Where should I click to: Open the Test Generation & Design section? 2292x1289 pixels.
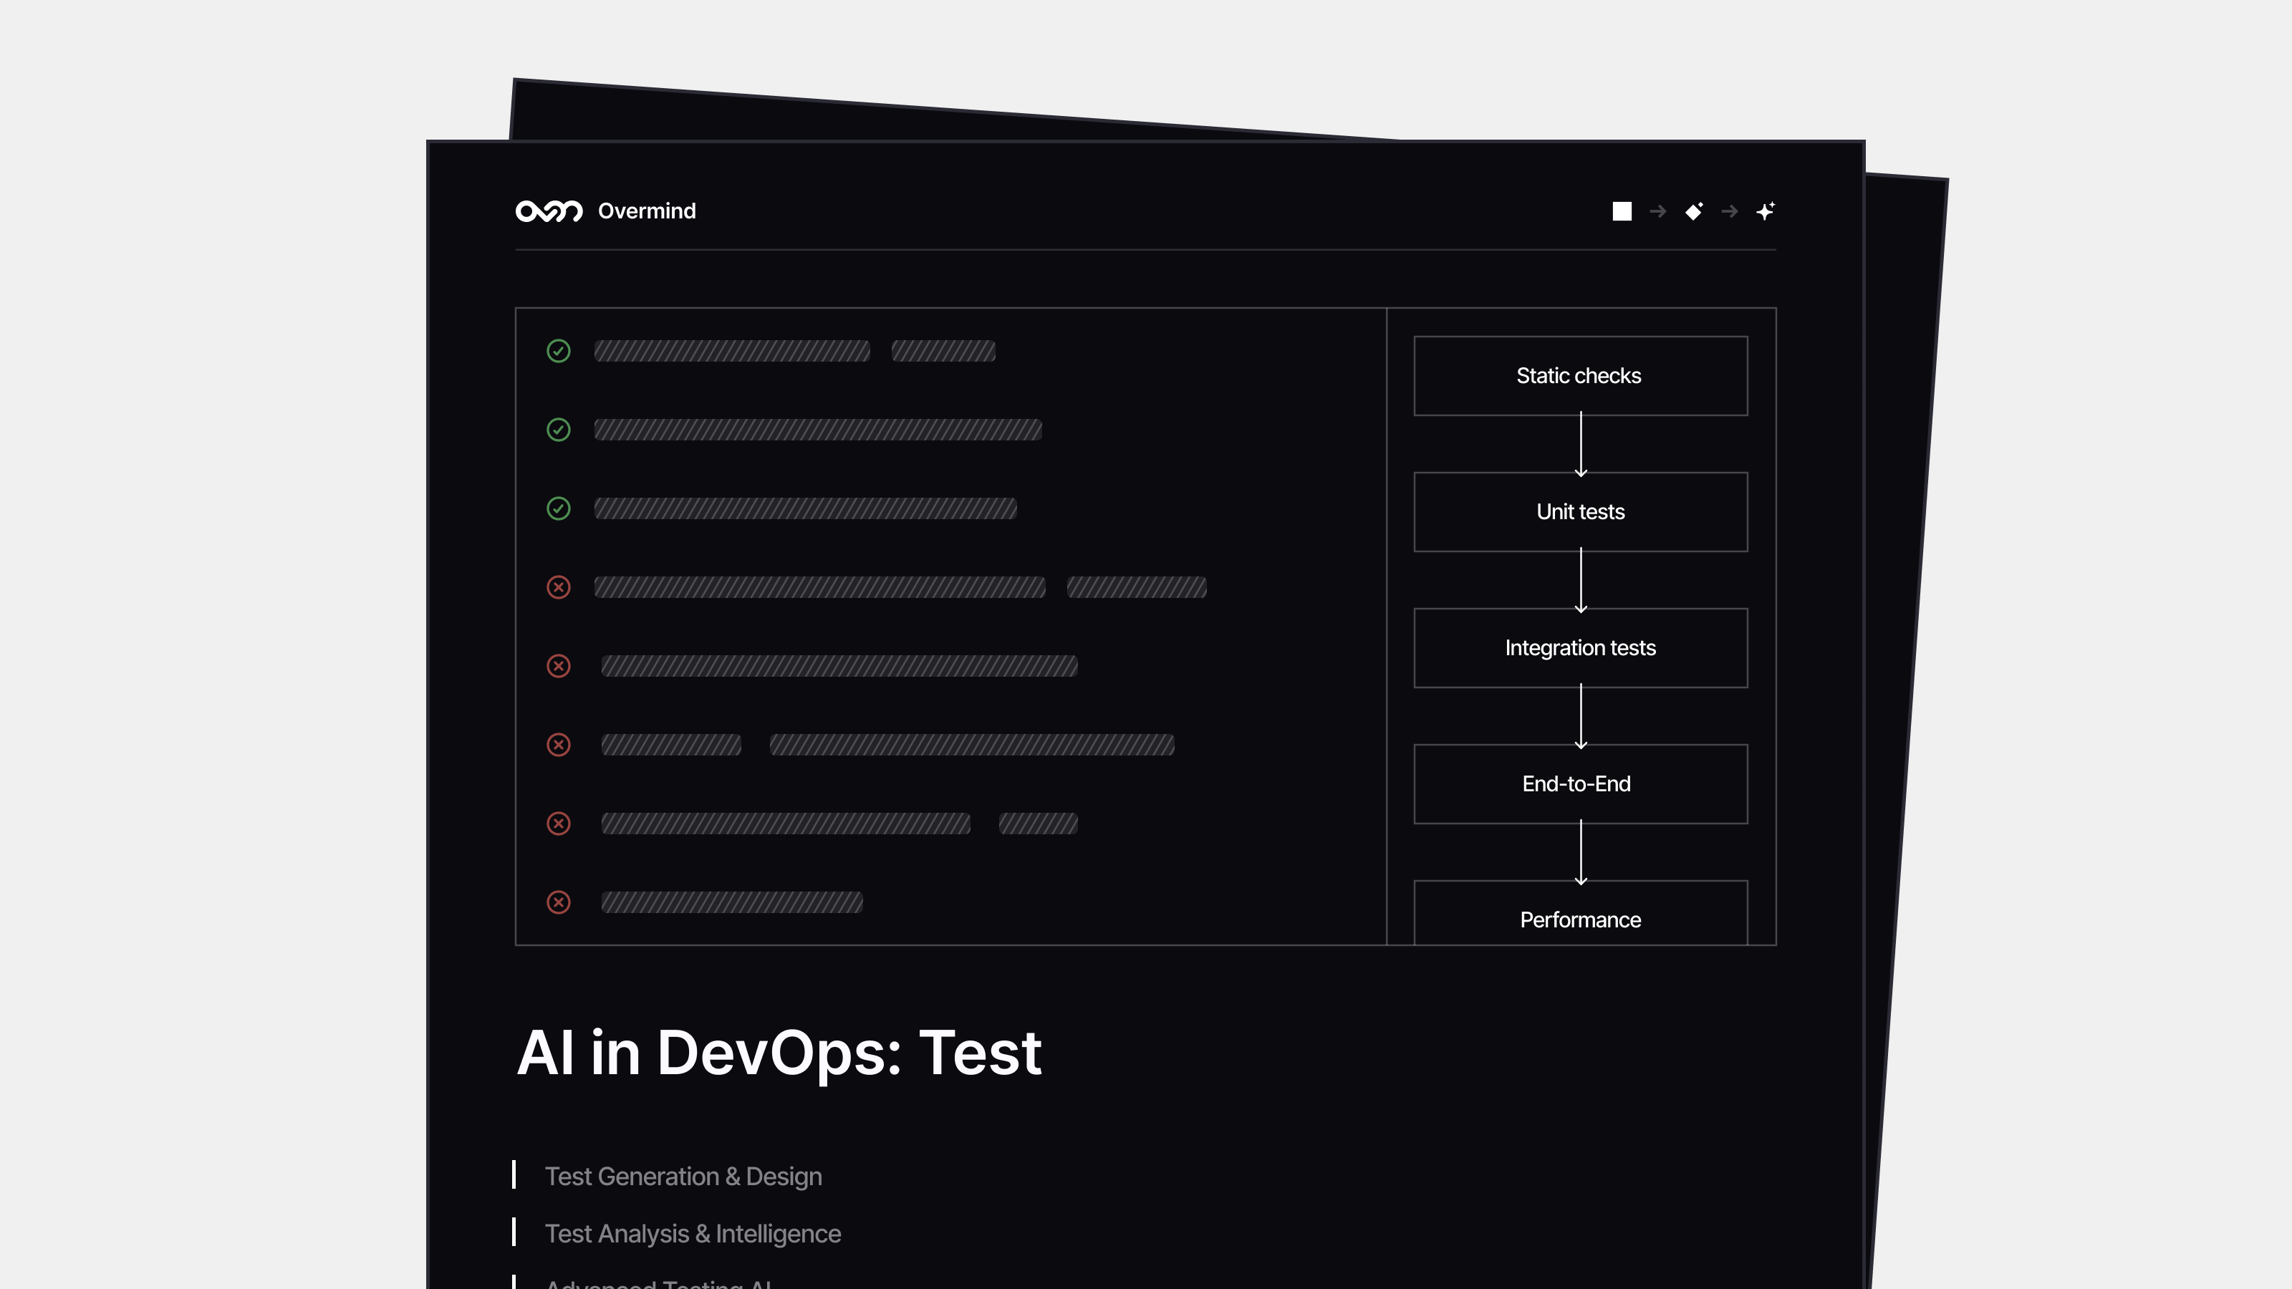click(x=683, y=1176)
